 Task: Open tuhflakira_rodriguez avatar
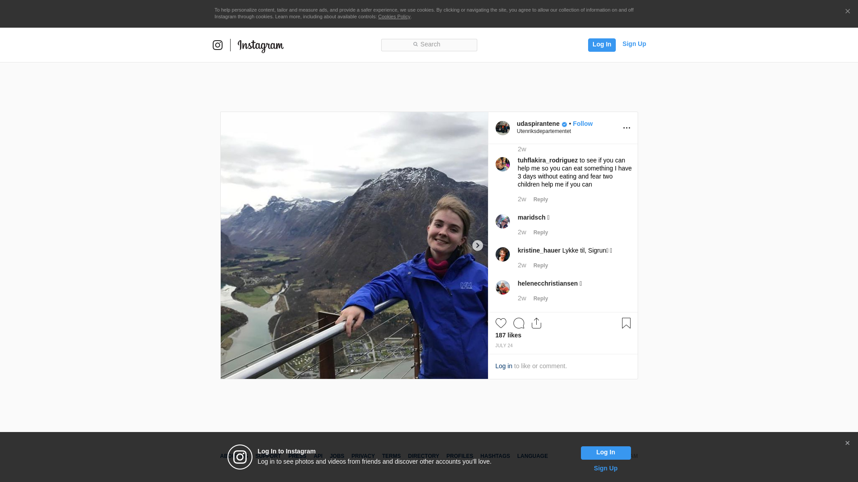[503, 164]
